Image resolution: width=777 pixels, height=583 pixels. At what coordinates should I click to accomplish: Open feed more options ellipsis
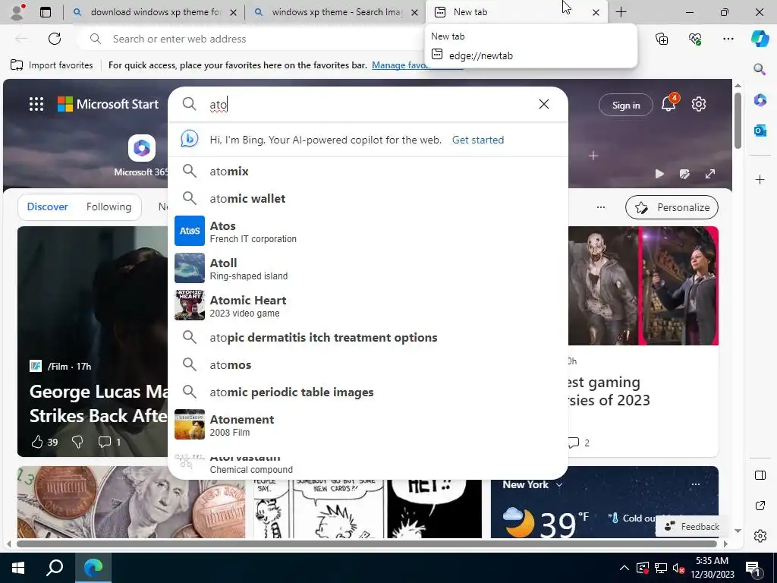point(601,207)
